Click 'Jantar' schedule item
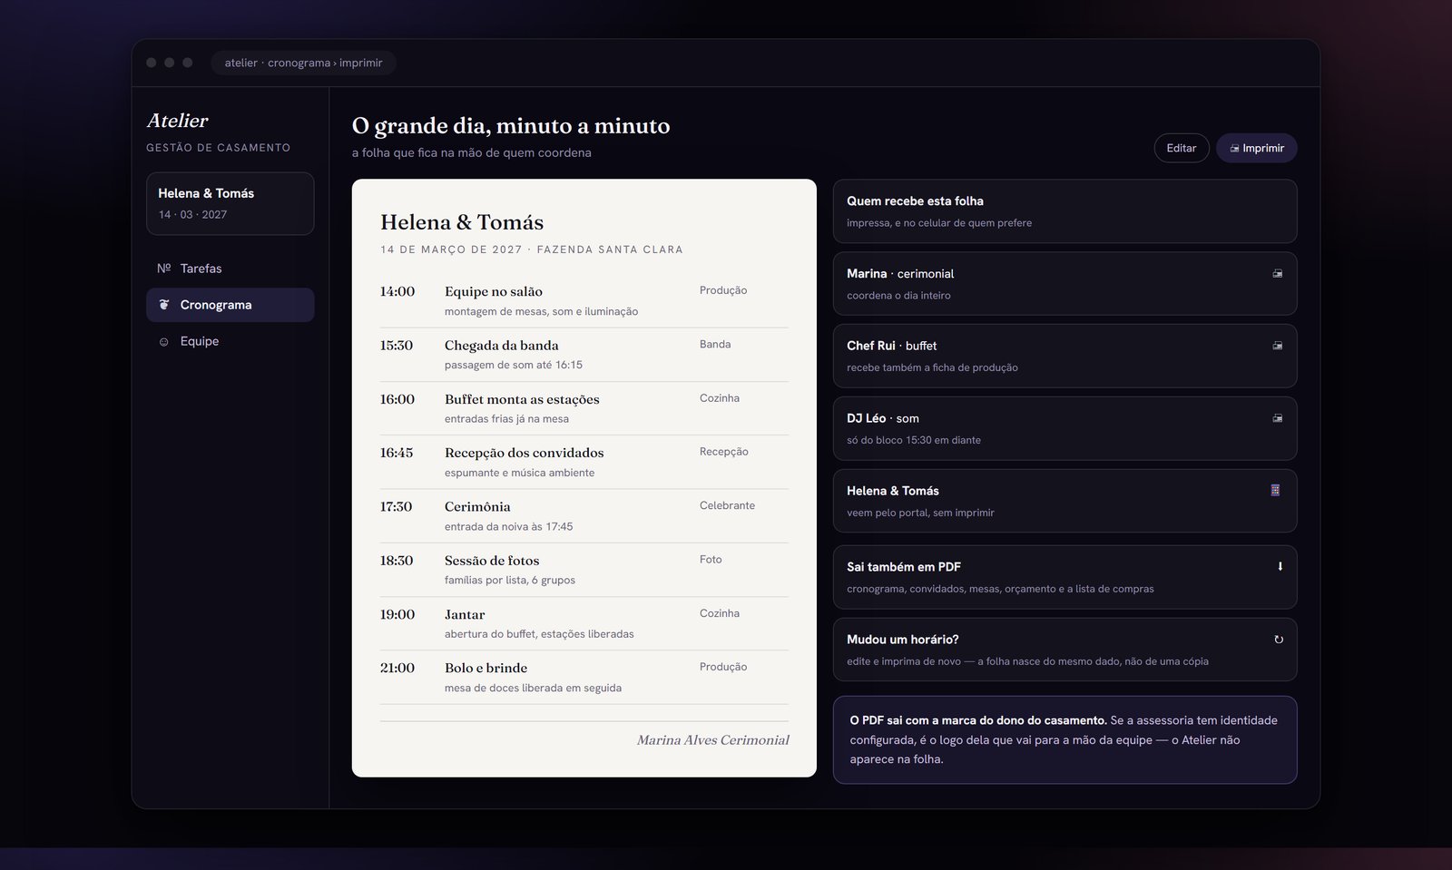 465,614
